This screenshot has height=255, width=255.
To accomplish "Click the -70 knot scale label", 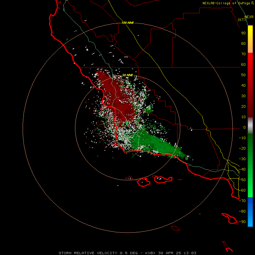I will tap(242, 201).
